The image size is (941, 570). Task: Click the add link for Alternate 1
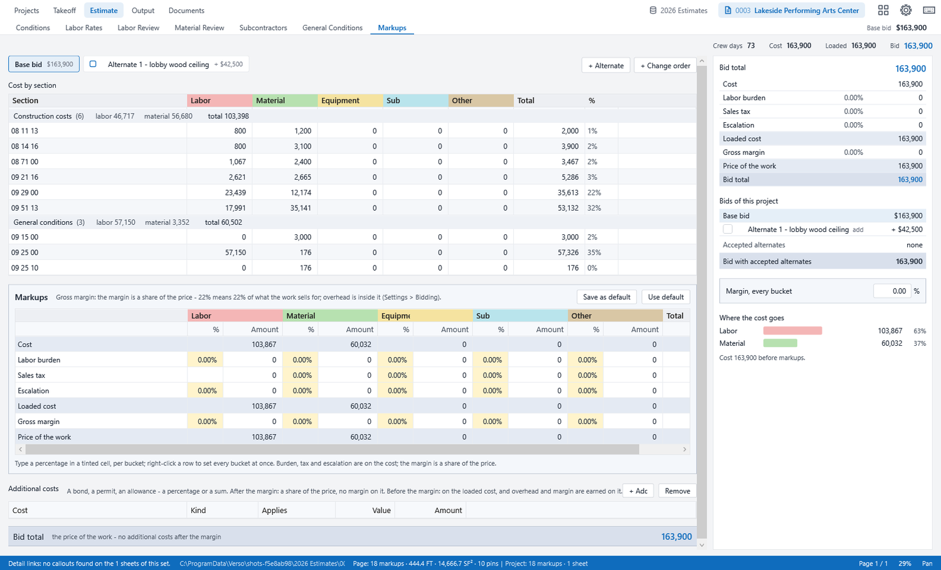(x=858, y=230)
